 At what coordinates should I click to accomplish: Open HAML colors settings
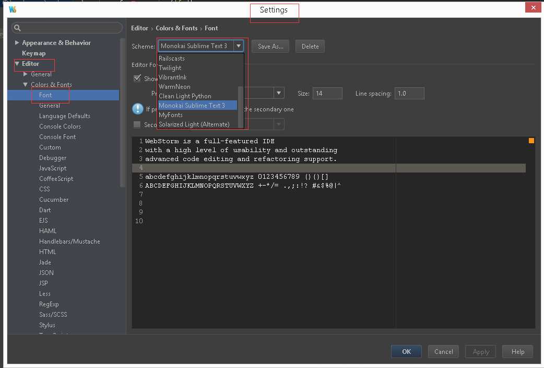pyautogui.click(x=48, y=231)
